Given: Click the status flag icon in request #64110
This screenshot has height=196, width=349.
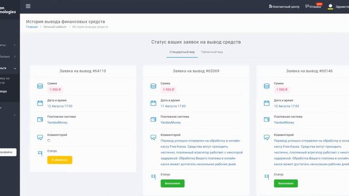Looking at the screenshot, I should point(40,154).
